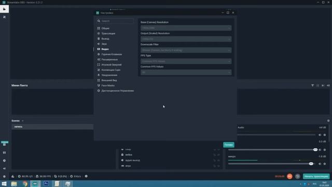Open the settings gear at the bottom of the sidebar

(x=4, y=177)
